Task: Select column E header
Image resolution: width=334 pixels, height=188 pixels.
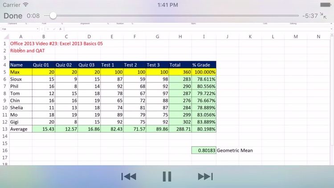Action: (x=112, y=37)
